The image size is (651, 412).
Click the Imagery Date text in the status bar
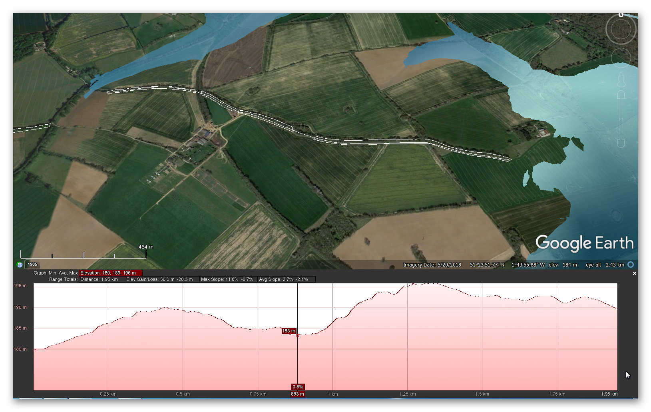(432, 265)
